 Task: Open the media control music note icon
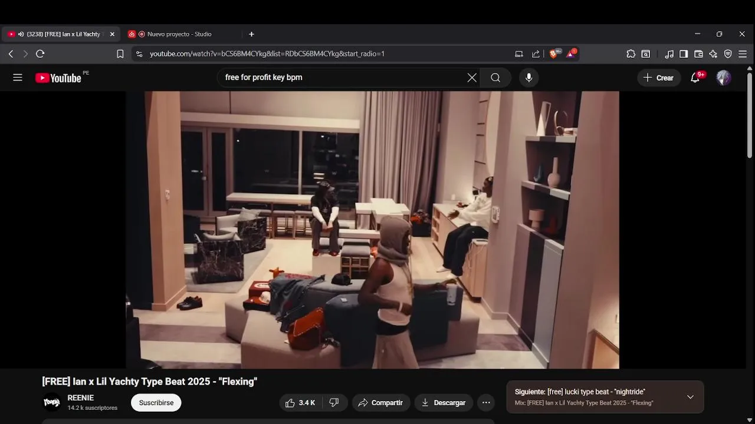pos(669,54)
